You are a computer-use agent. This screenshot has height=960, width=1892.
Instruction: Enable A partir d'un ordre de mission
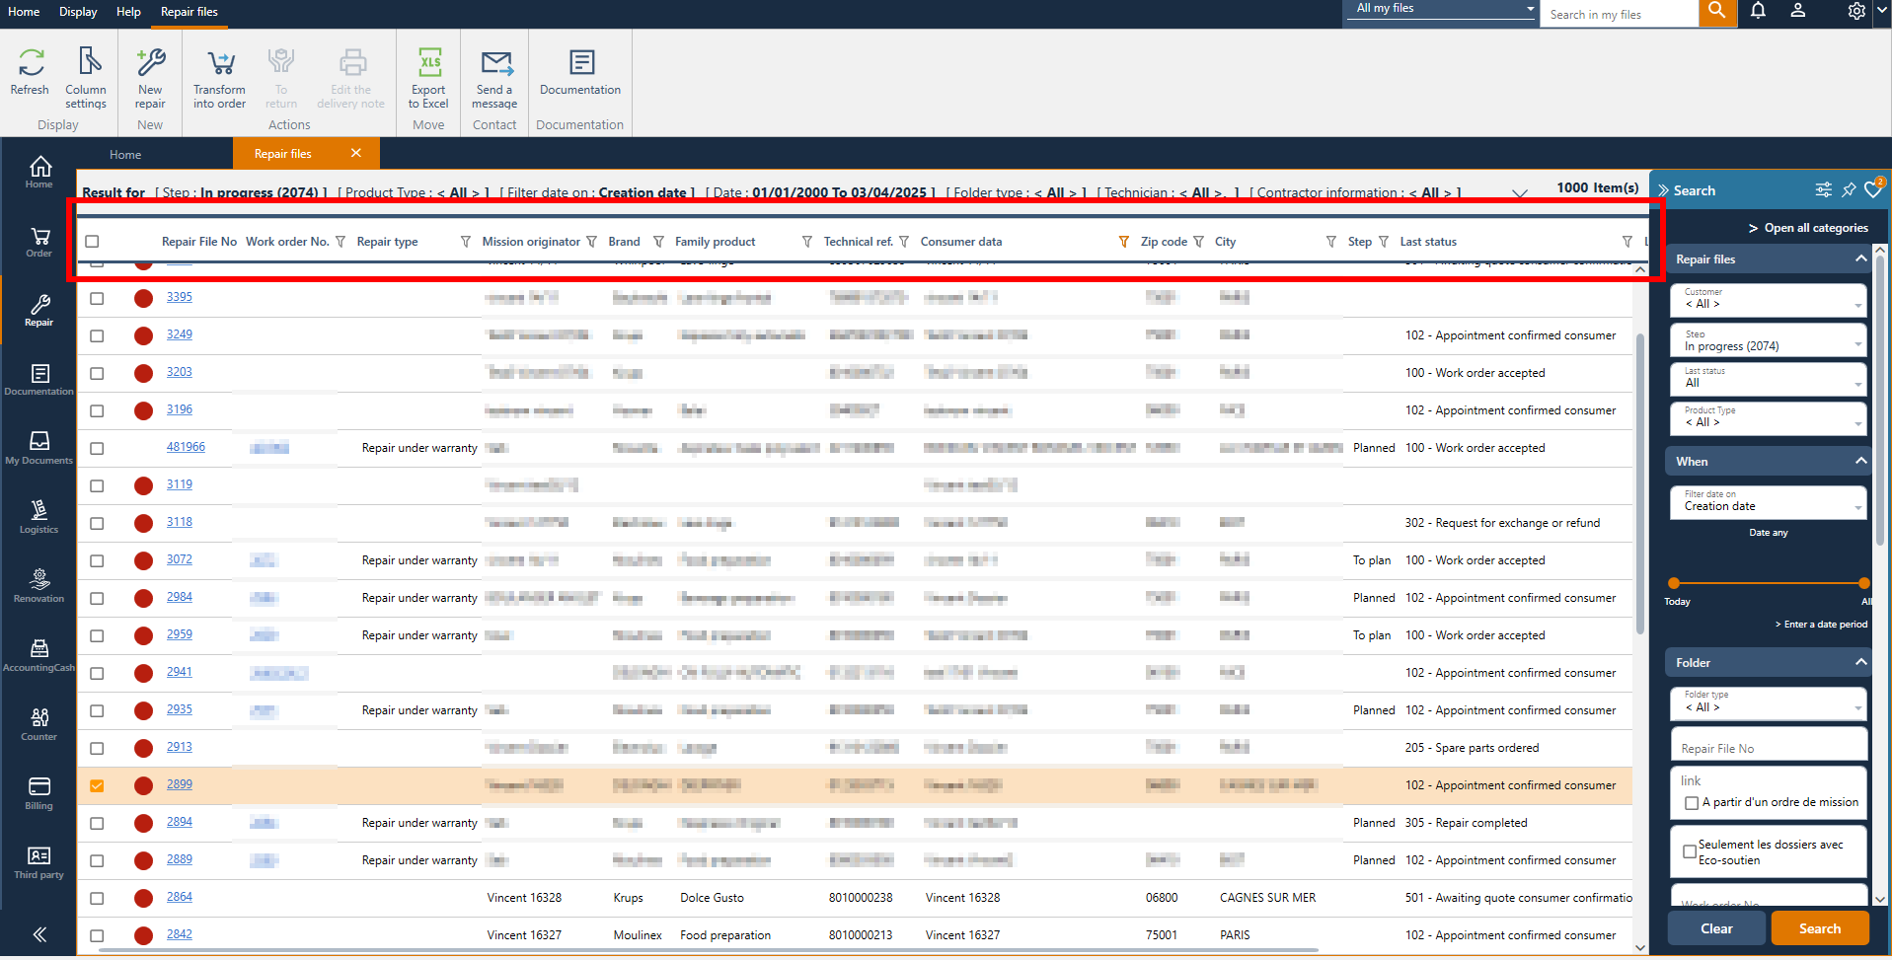click(1692, 803)
